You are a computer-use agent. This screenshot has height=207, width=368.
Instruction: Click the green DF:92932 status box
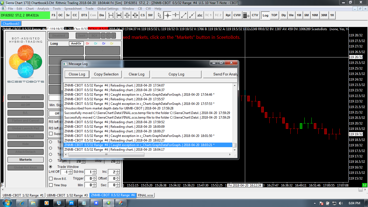[25, 15]
